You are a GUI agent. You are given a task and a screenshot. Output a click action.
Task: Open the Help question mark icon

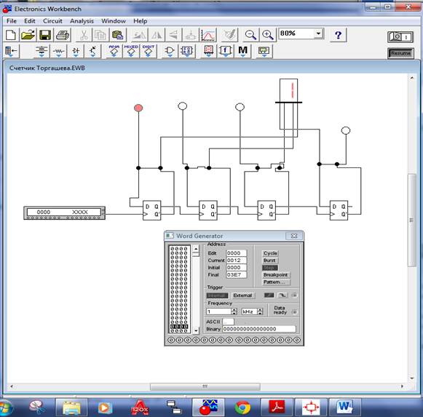(x=338, y=35)
